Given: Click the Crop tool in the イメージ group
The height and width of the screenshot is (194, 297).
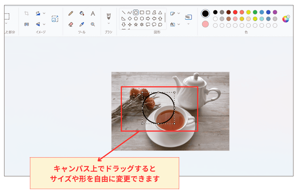Looking at the screenshot, I should 26,13.
